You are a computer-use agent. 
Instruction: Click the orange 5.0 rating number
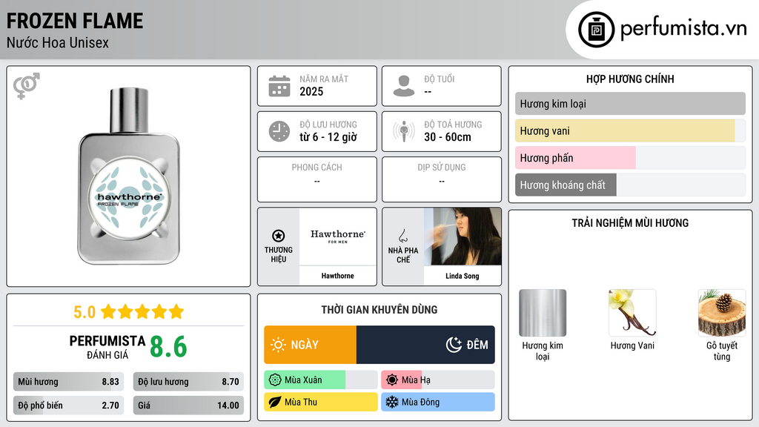pyautogui.click(x=84, y=312)
